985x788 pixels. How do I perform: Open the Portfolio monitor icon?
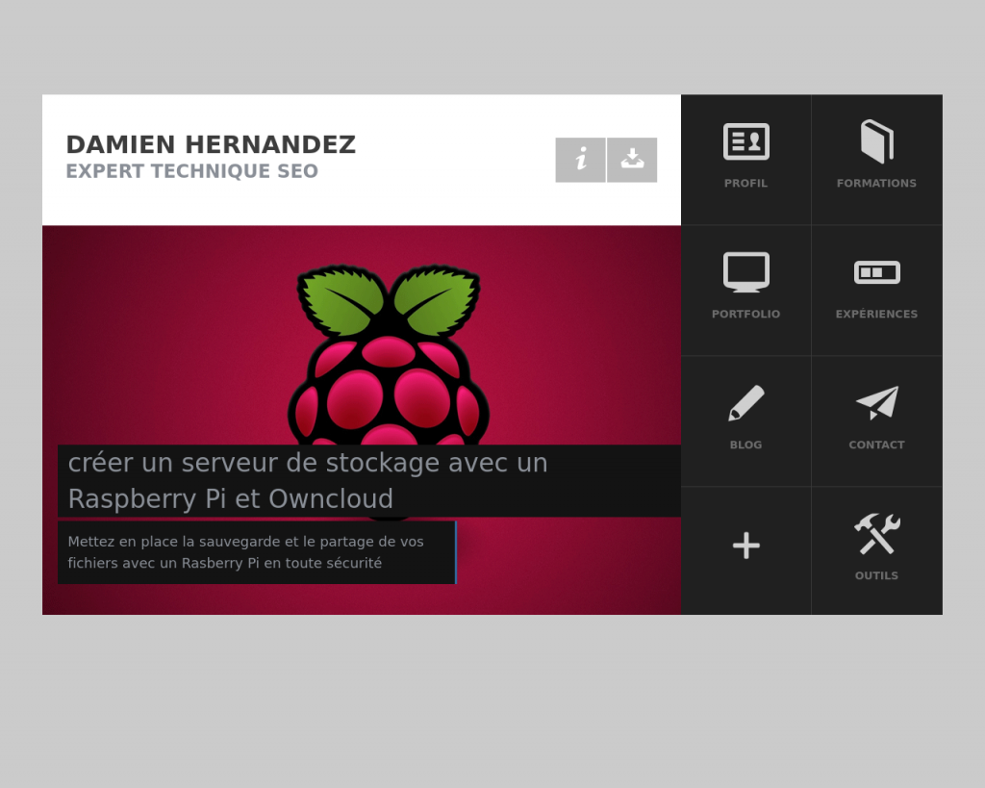(x=745, y=272)
